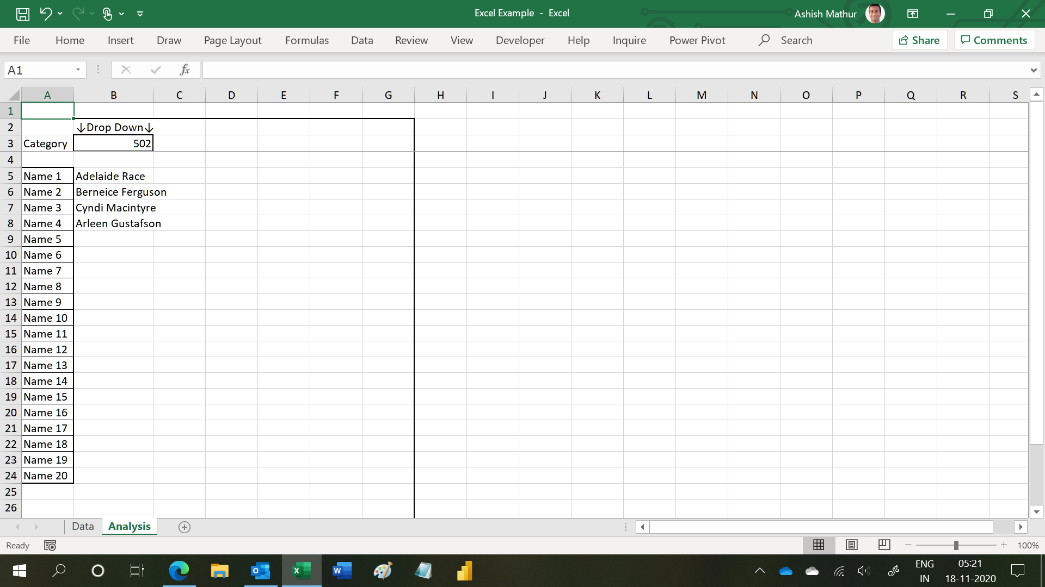
Task: Click the Ribbon Display Options icon
Action: pos(913,14)
